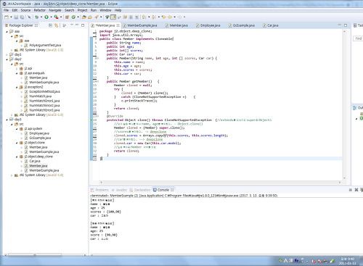The image size is (363, 266).
Task: Remove Launch with Console X icon
Action: click(x=356, y=190)
